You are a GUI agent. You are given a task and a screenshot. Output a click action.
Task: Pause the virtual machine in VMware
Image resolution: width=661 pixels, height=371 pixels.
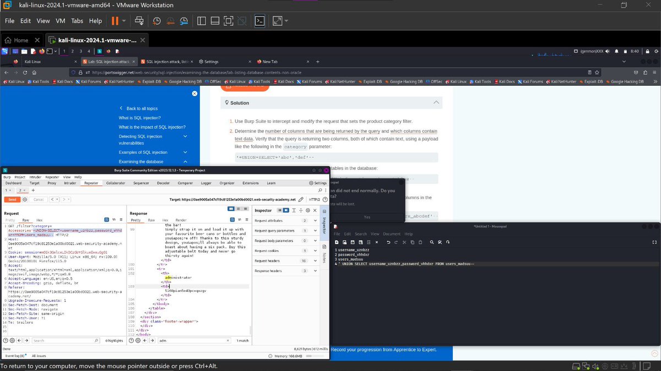pos(115,21)
